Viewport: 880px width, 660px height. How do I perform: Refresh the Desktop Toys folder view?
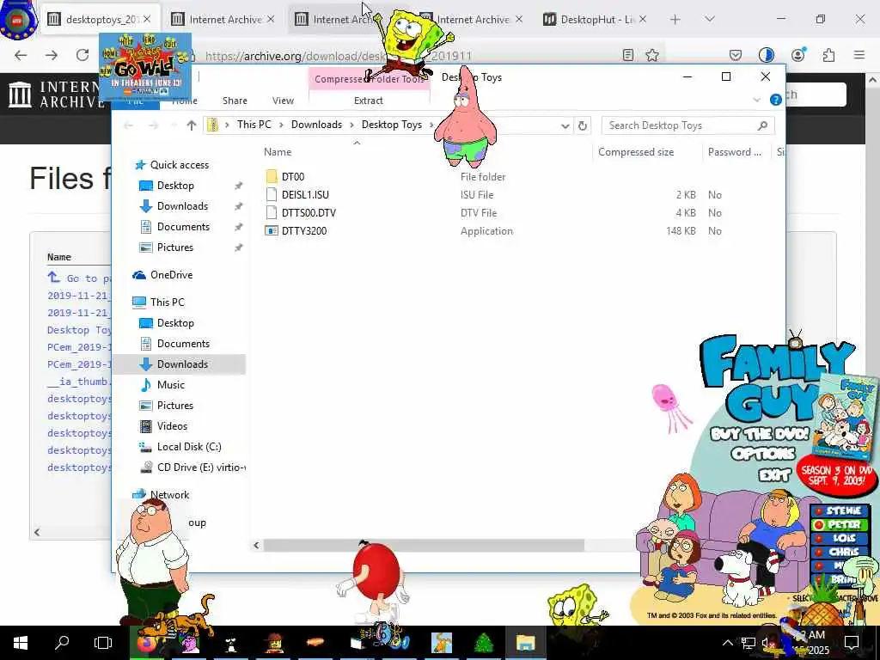pyautogui.click(x=583, y=125)
